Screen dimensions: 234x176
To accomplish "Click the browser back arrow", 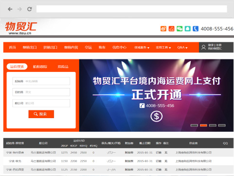I will (10, 9).
